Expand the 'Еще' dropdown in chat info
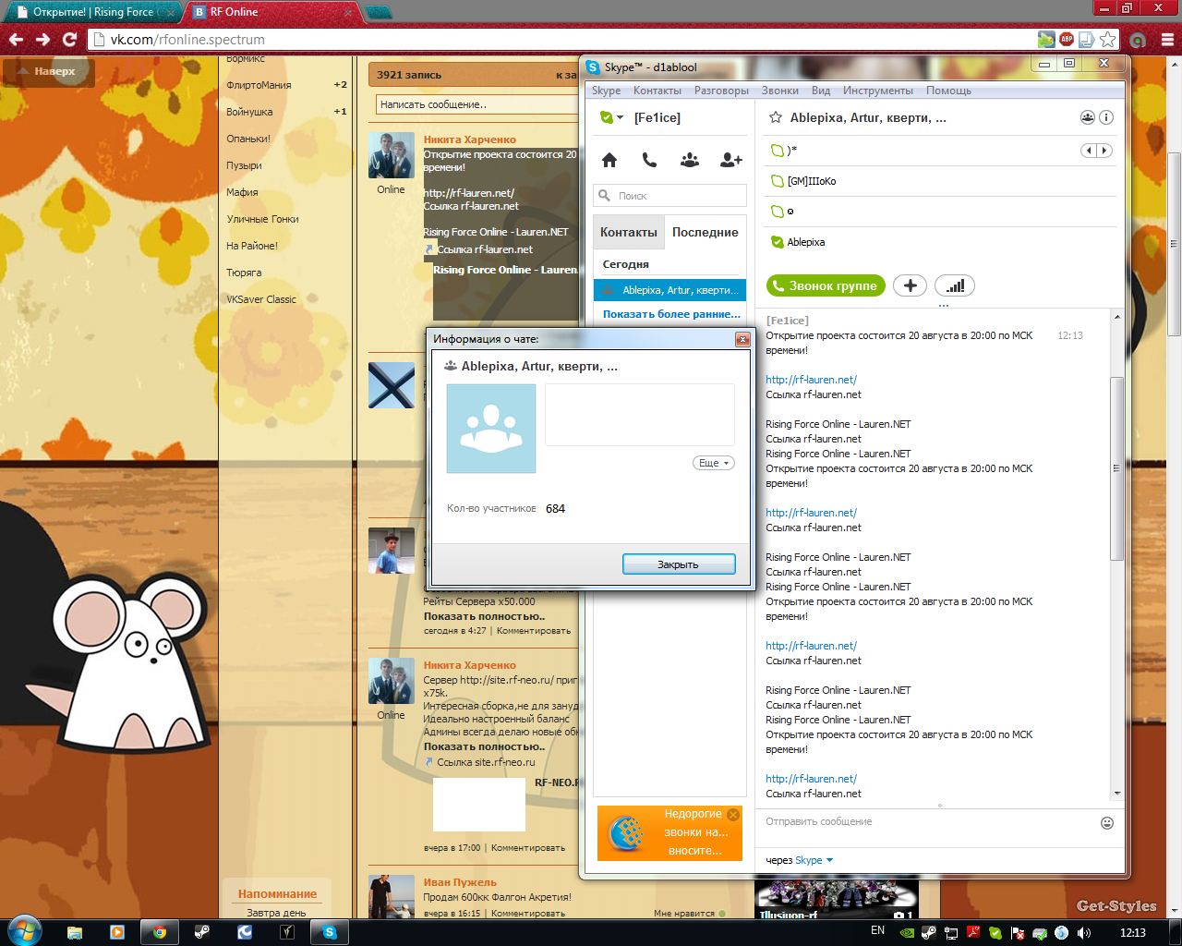The width and height of the screenshot is (1182, 946). click(x=714, y=463)
